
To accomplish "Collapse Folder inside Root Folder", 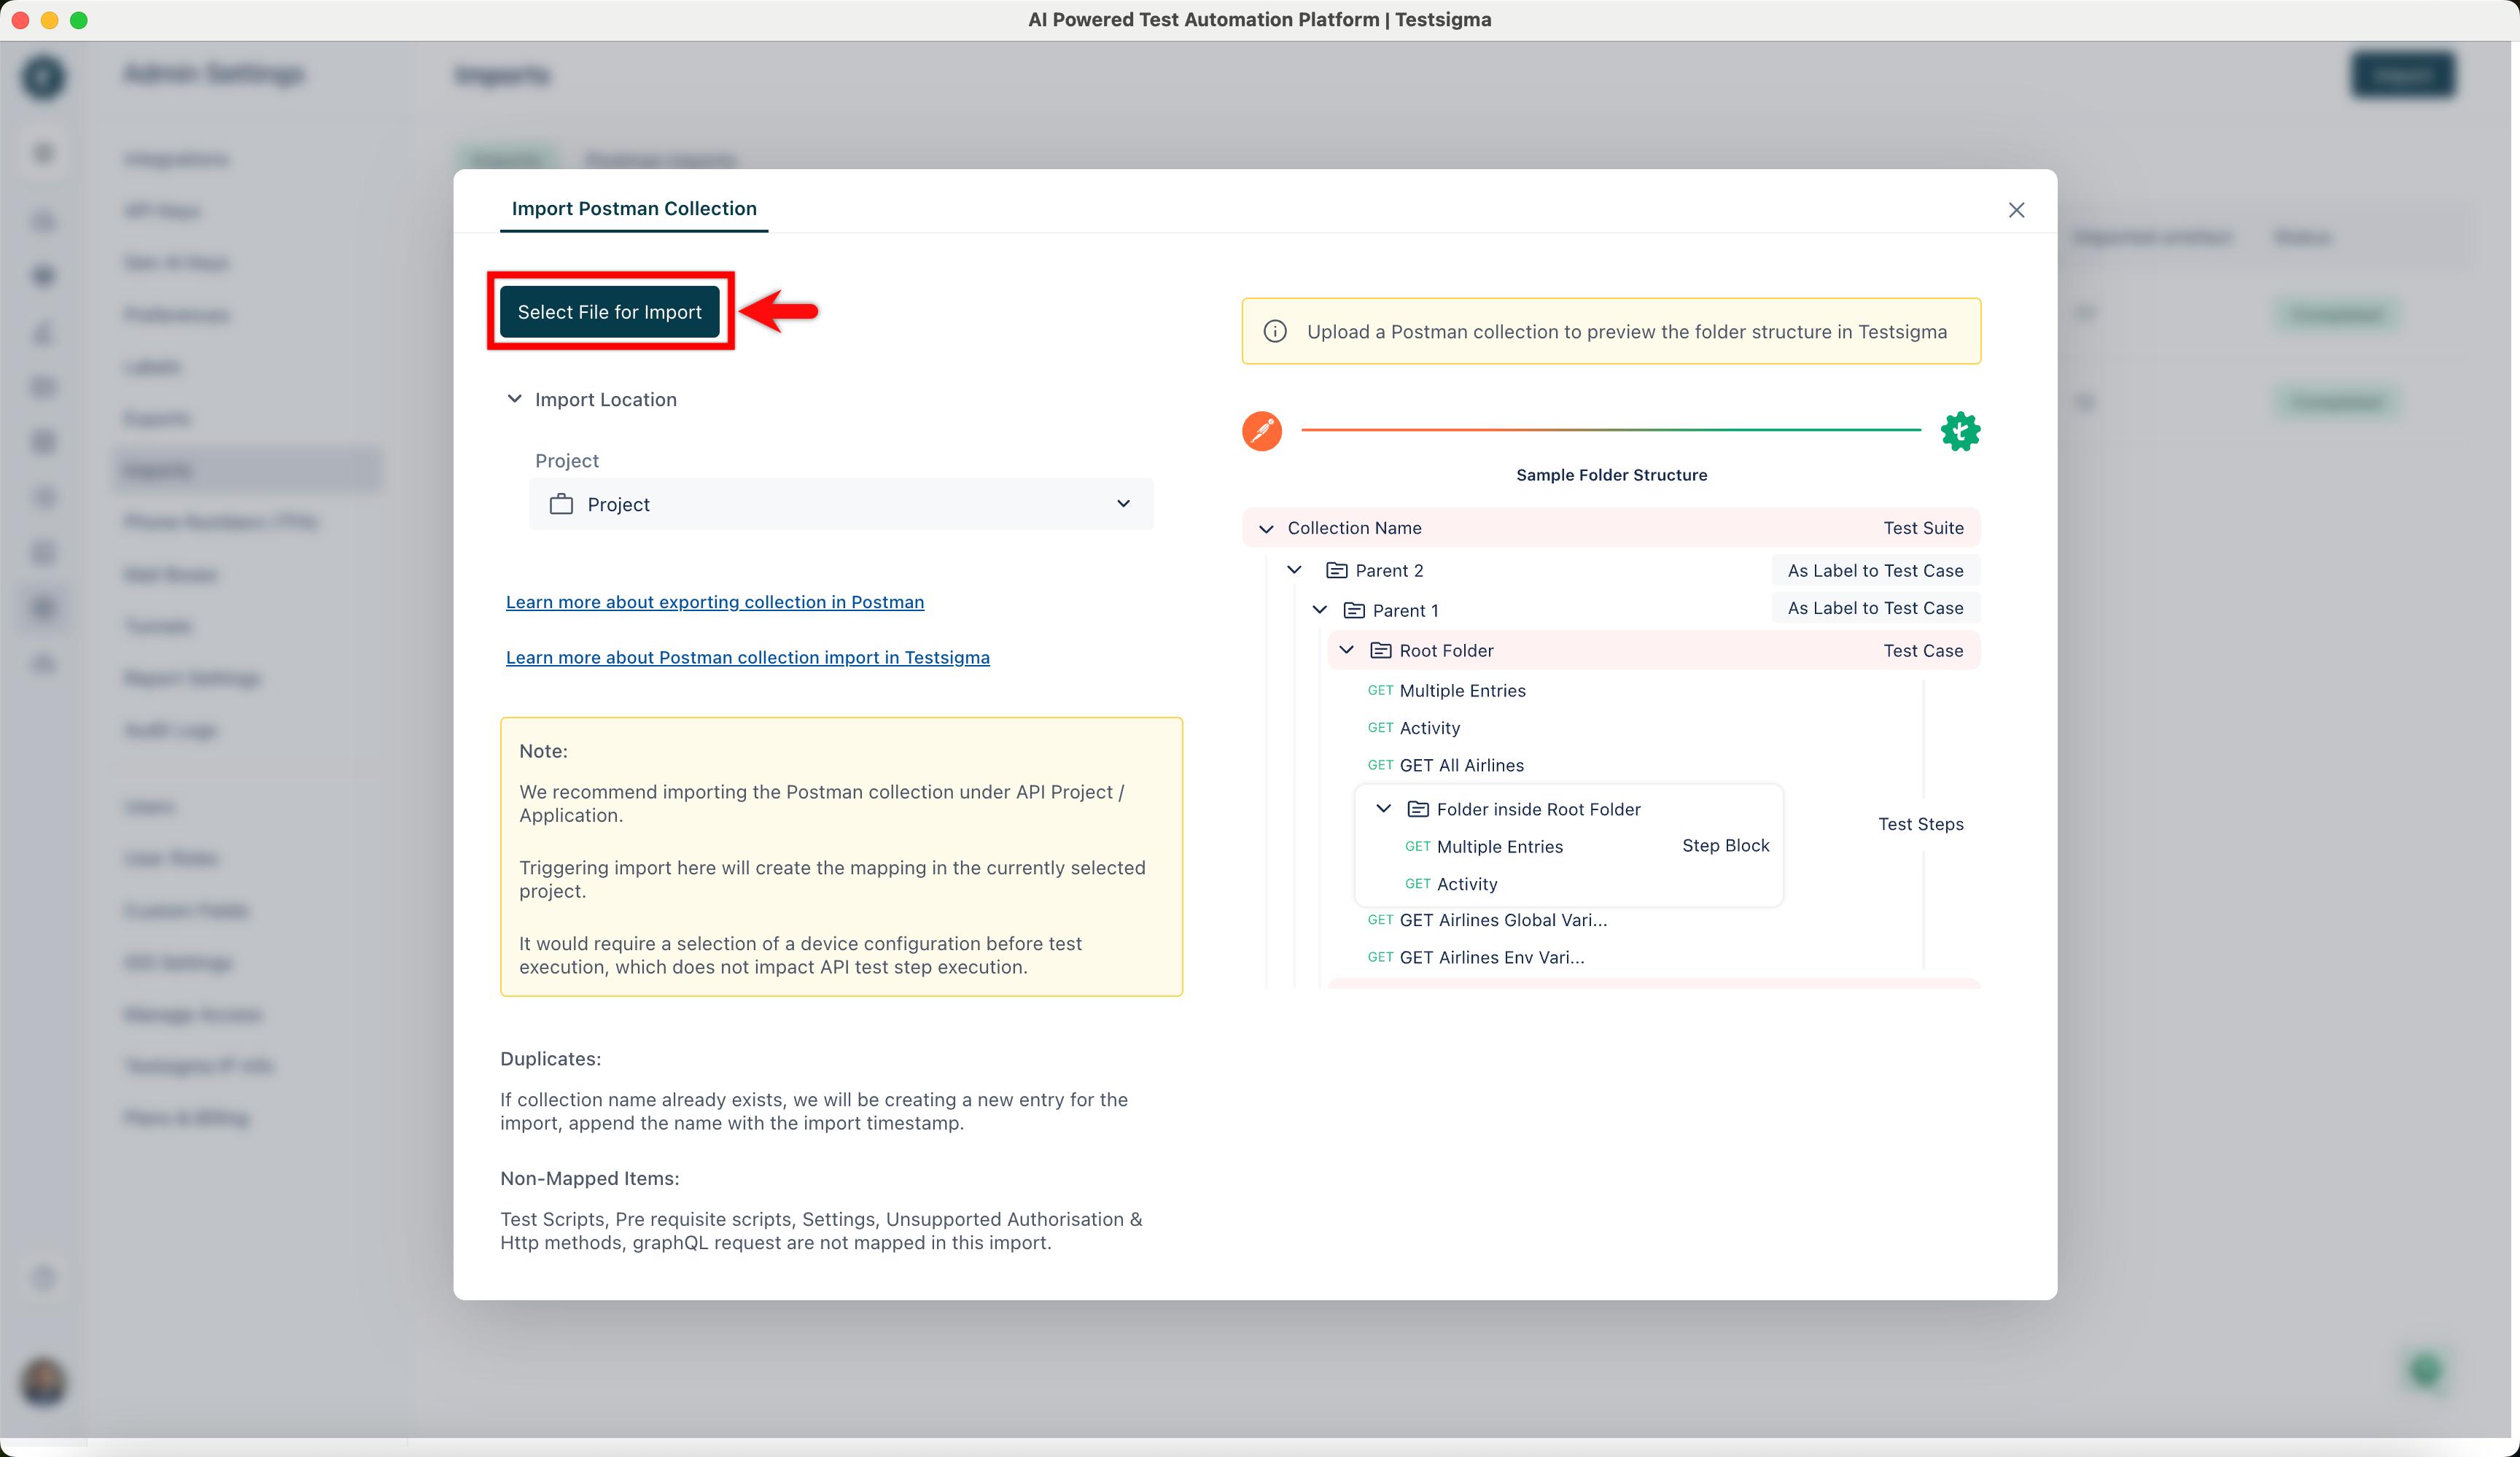I will [x=1384, y=808].
